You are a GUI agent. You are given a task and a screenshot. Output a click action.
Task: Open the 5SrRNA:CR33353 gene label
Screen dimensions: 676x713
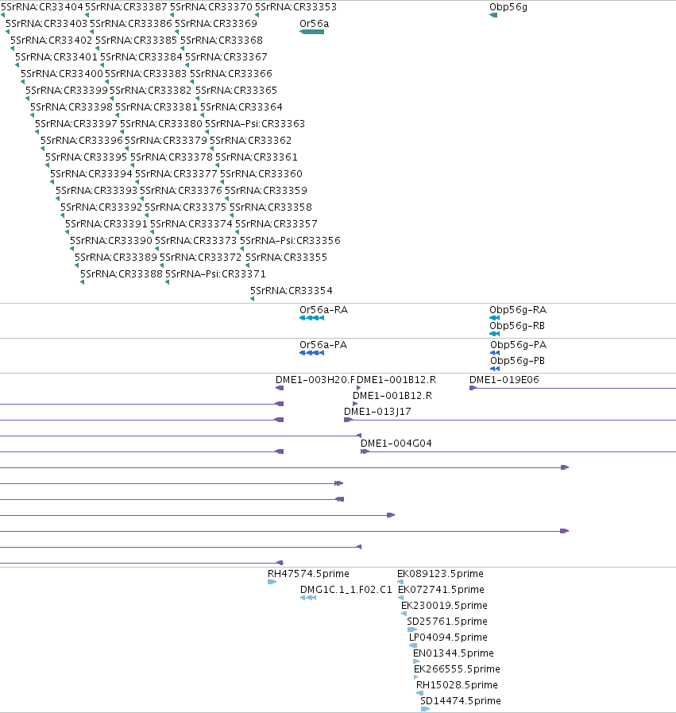296,7
